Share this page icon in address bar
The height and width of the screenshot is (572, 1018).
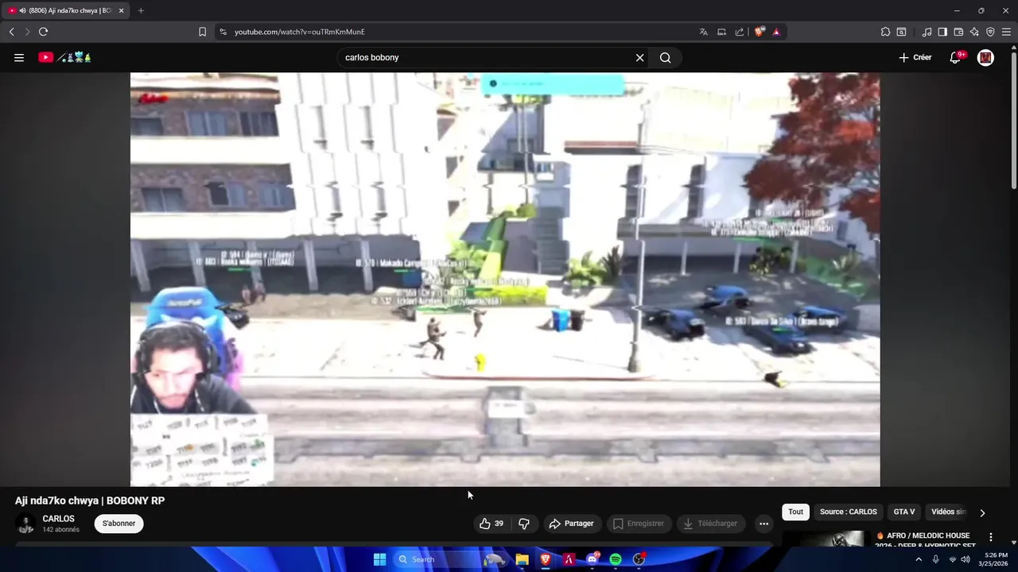click(x=740, y=32)
